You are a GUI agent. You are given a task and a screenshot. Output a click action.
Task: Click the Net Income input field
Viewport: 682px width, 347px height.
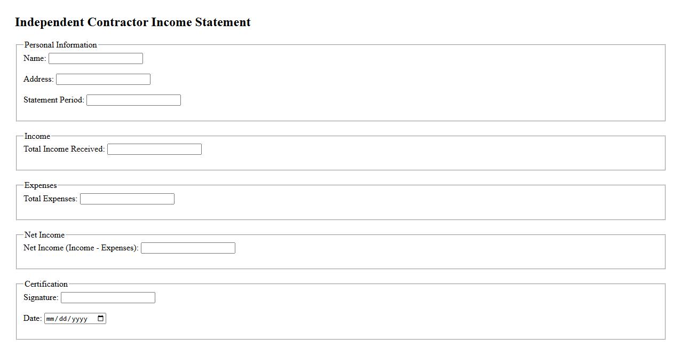click(x=188, y=248)
